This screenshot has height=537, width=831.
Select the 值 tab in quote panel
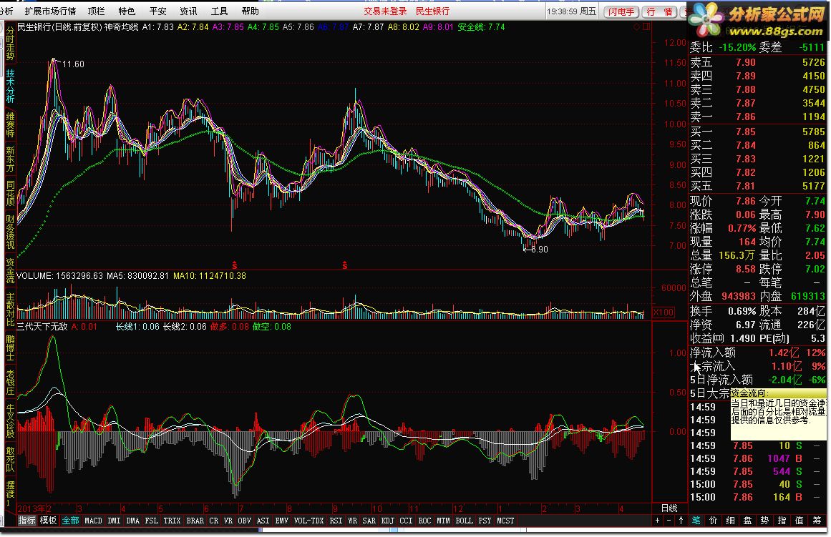(800, 521)
